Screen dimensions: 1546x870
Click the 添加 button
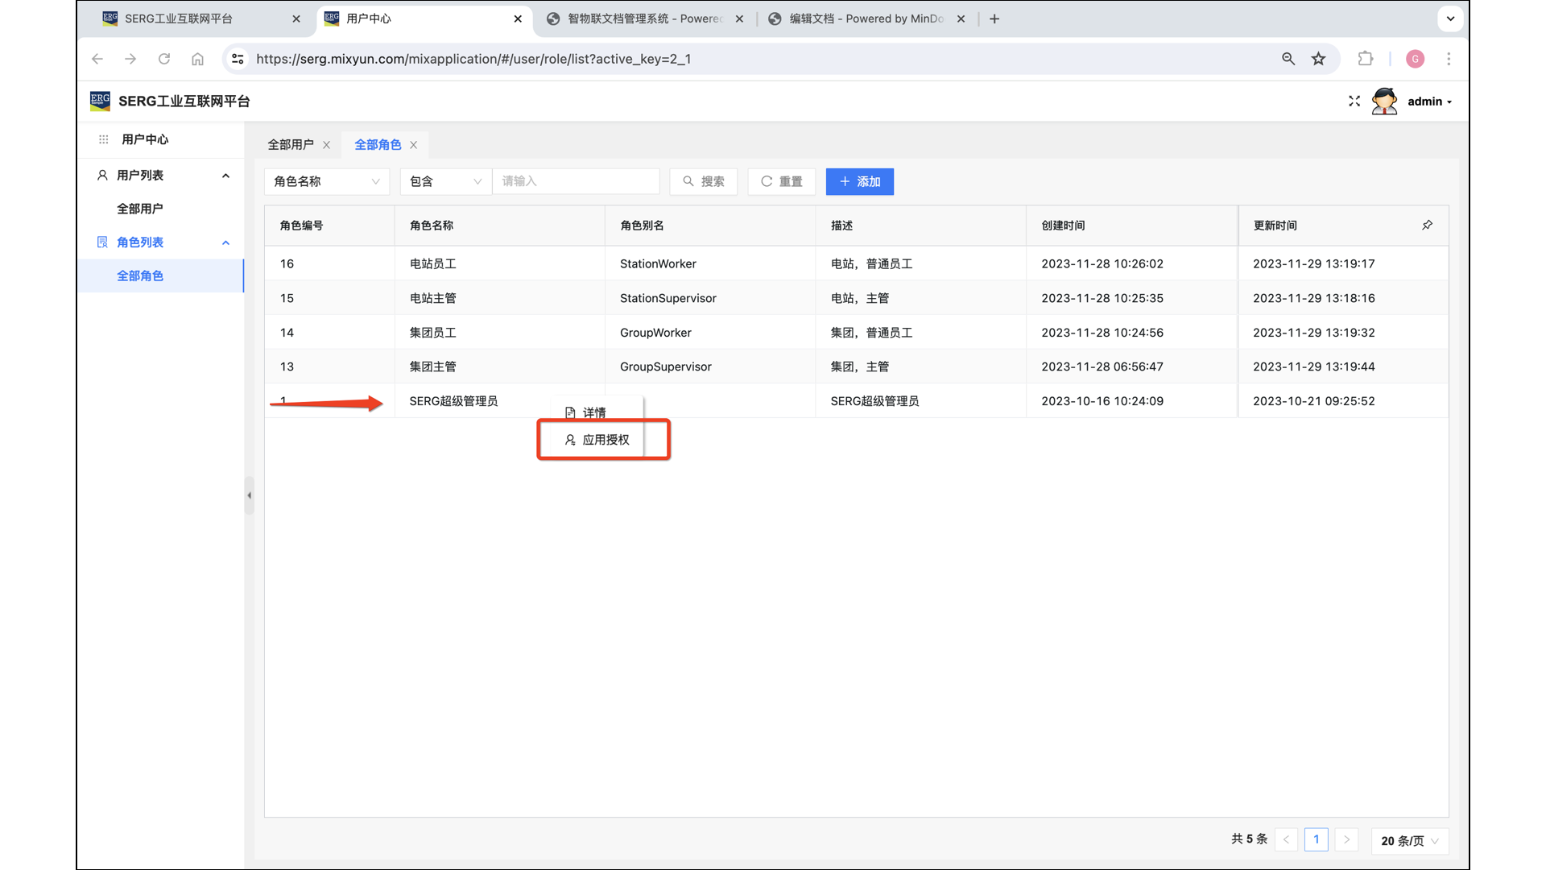pos(859,181)
